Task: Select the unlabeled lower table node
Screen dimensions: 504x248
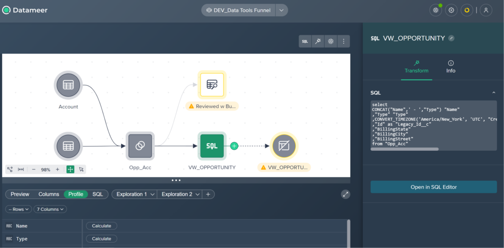Action: tap(68, 146)
